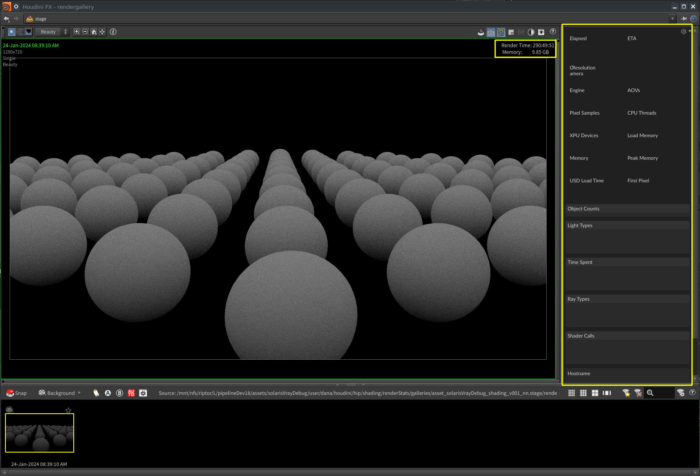This screenshot has width=700, height=476.
Task: Reset view with the home icon
Action: (94, 32)
